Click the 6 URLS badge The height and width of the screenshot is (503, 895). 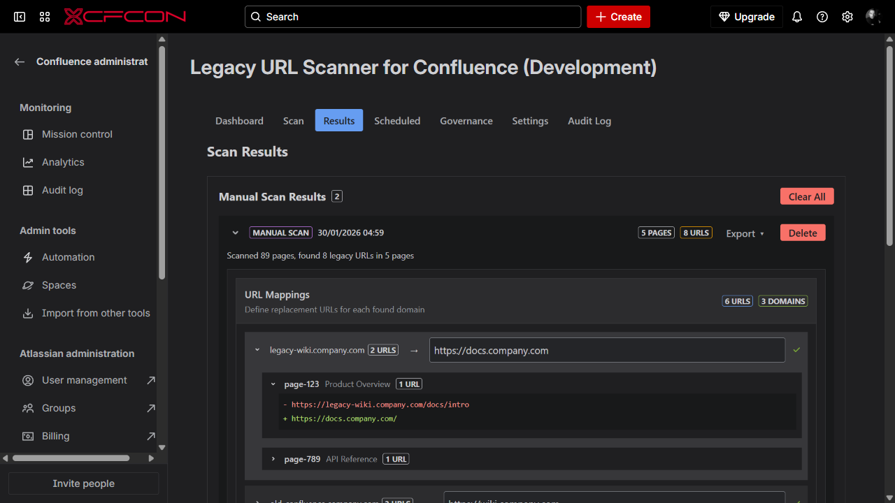point(738,301)
